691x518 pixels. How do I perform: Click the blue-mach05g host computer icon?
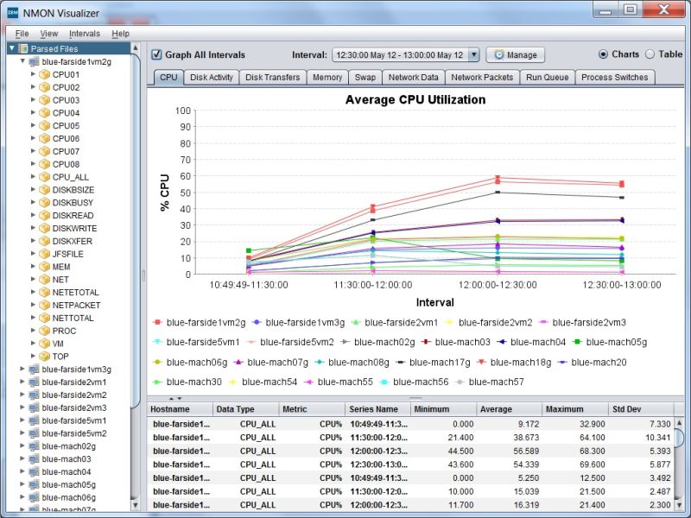[34, 484]
